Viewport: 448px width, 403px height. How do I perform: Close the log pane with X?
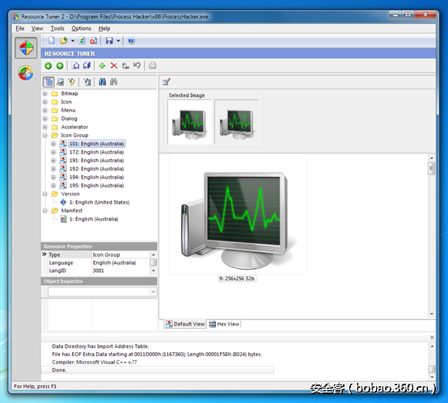click(432, 338)
